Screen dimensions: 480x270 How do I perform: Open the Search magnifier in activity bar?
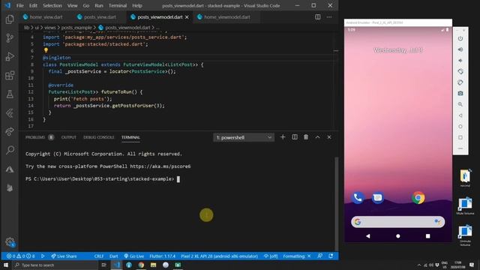(10, 150)
